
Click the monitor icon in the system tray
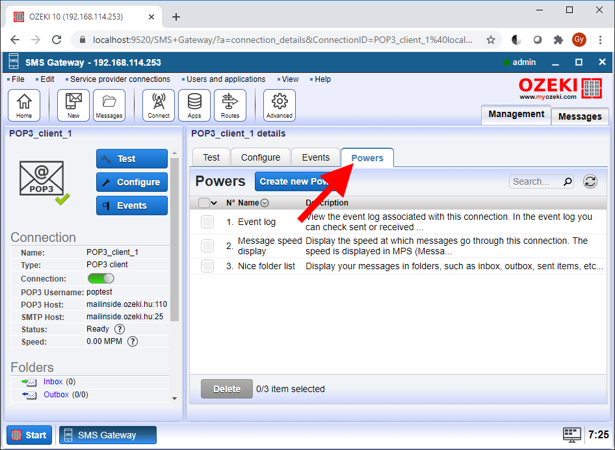pyautogui.click(x=572, y=434)
